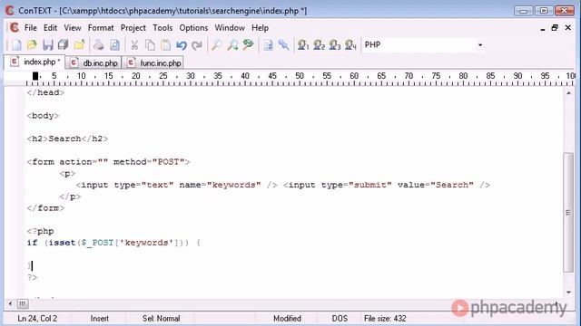The image size is (581, 326).
Task: Open the Options menu
Action: pyautogui.click(x=193, y=28)
